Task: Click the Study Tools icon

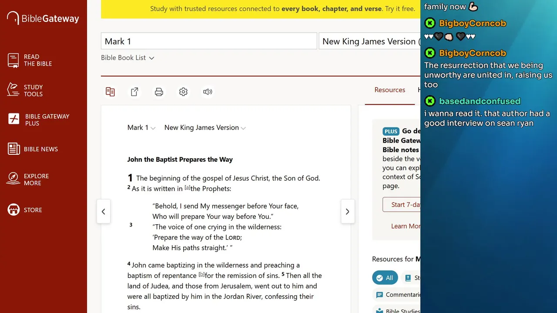Action: 13,90
